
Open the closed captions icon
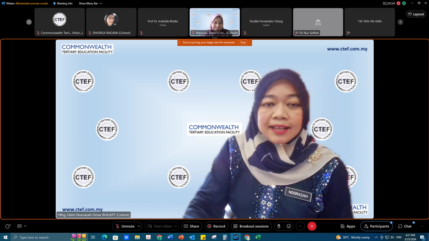pyautogui.click(x=20, y=226)
